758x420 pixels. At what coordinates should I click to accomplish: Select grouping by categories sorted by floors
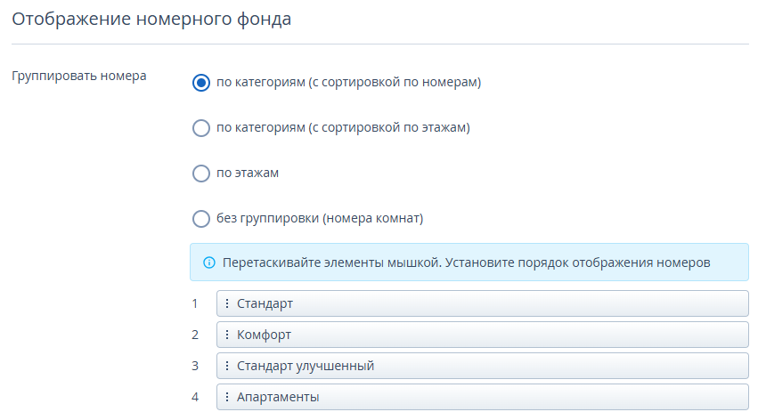[x=201, y=128]
